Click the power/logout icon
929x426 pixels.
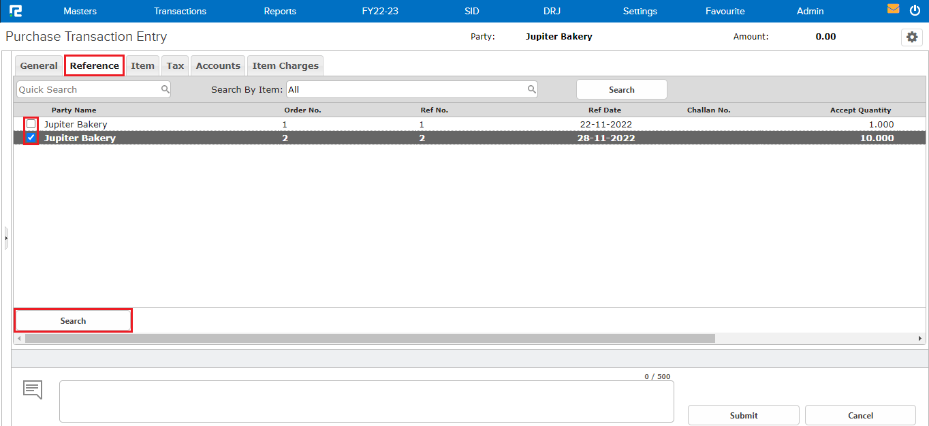915,10
